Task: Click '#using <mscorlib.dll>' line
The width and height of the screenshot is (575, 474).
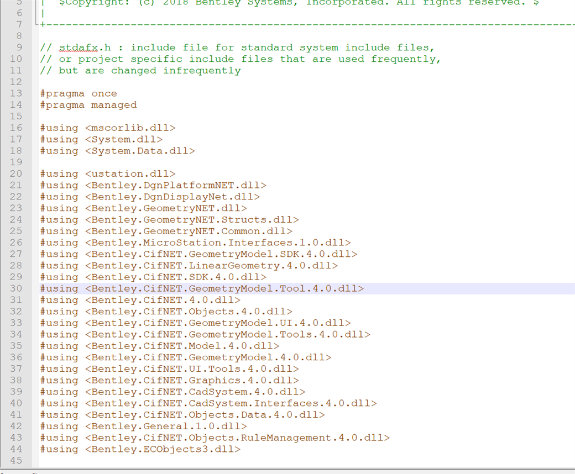Action: click(x=108, y=128)
